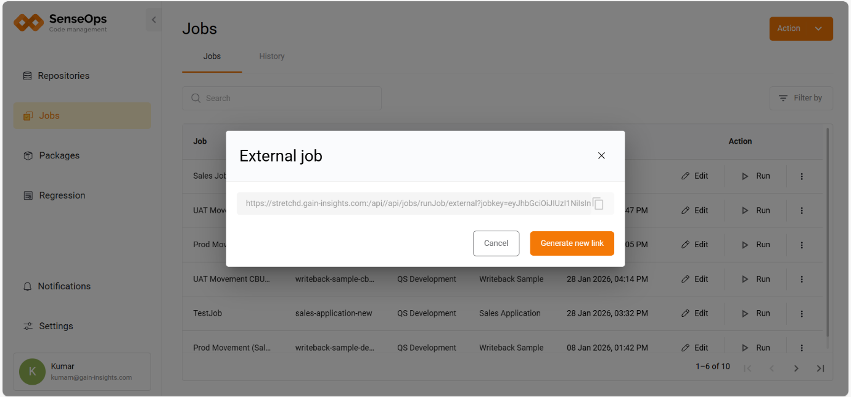The height and width of the screenshot is (397, 851).
Task: Run the TestJob job
Action: [756, 314]
